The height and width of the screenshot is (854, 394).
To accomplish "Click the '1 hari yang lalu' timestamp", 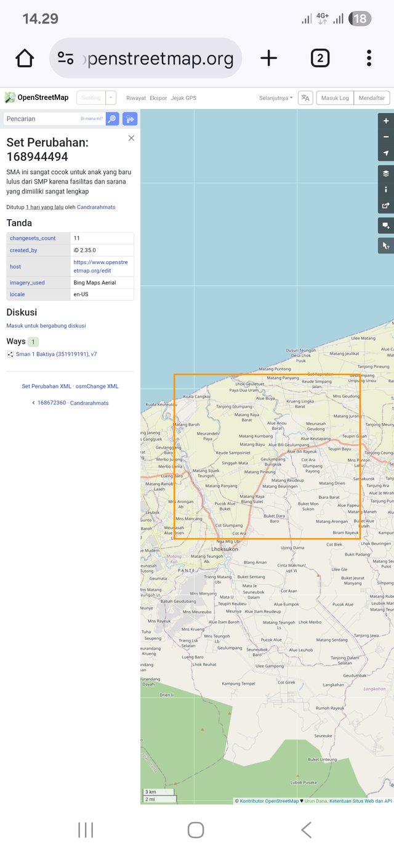I will [44, 207].
